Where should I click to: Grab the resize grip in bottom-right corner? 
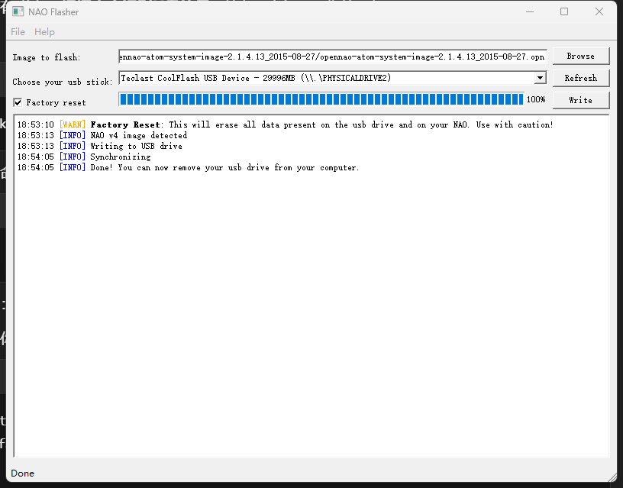pyautogui.click(x=612, y=477)
